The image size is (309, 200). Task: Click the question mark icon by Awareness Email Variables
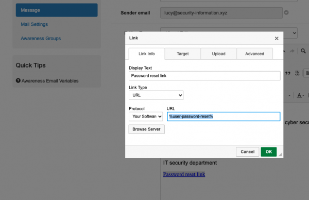click(x=18, y=80)
